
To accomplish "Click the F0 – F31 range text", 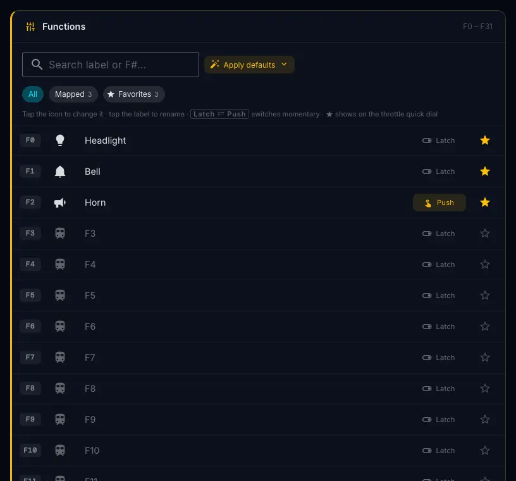I will (x=477, y=27).
